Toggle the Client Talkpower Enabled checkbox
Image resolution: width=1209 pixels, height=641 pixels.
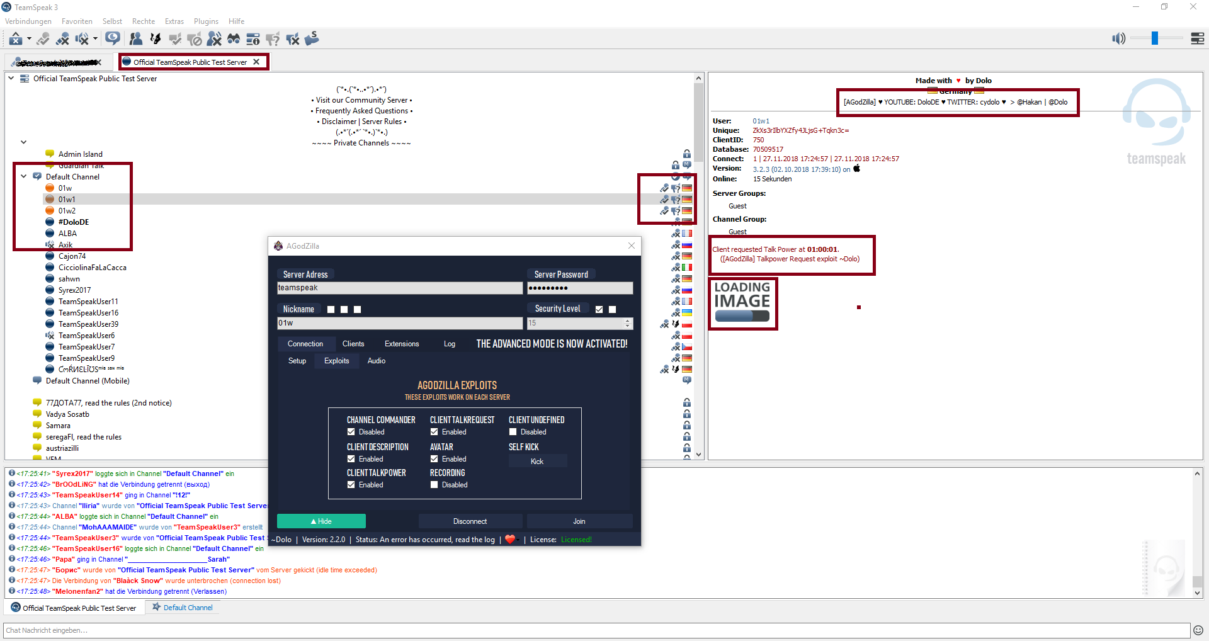point(351,485)
